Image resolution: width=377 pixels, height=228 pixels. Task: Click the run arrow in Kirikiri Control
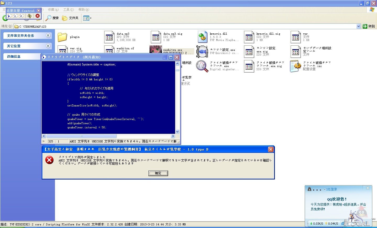tap(9, 16)
